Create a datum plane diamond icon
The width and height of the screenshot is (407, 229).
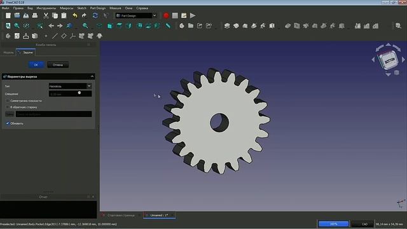(64, 36)
